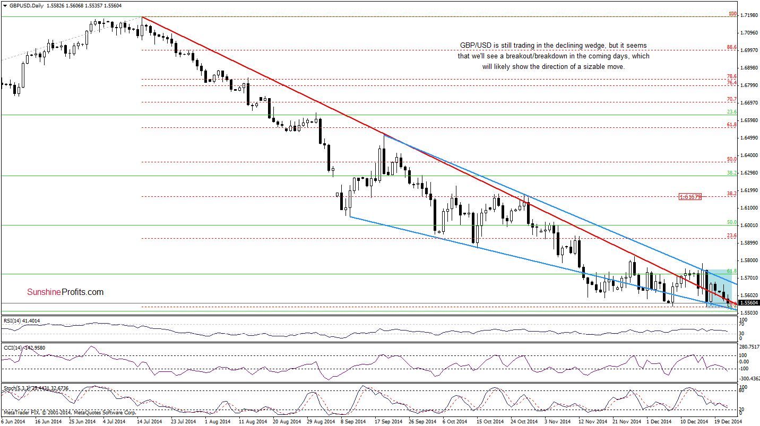
Task: Click the 88.6 Fibonacci level label
Action: click(731, 47)
